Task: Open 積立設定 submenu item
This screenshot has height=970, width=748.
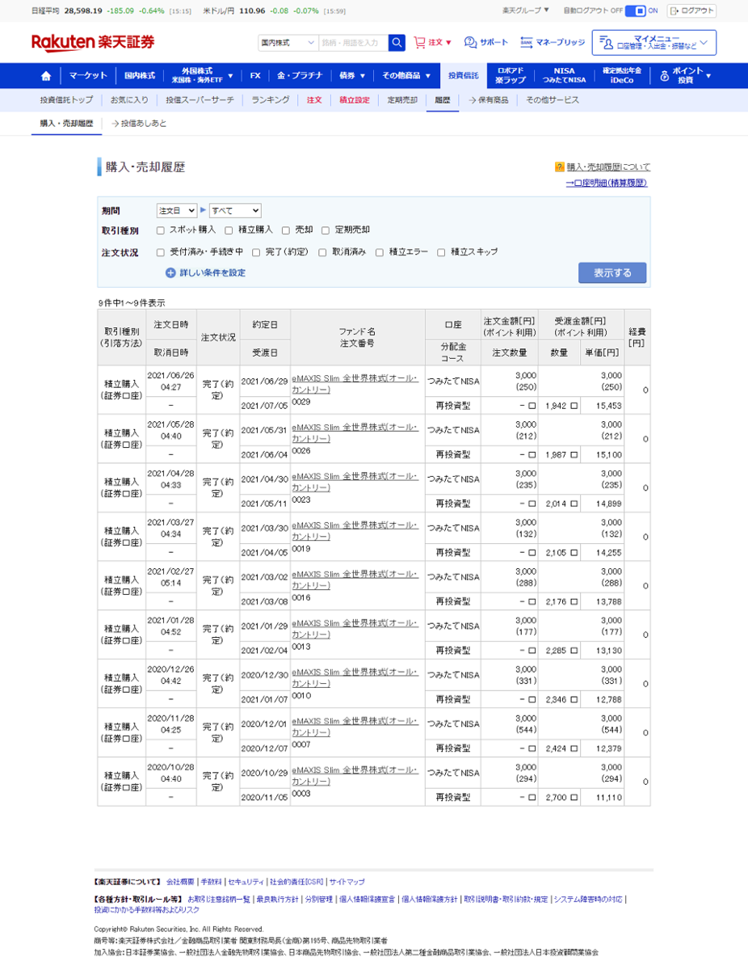Action: (355, 100)
